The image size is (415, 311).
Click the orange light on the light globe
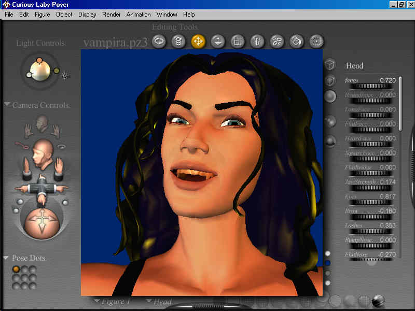coord(39,61)
